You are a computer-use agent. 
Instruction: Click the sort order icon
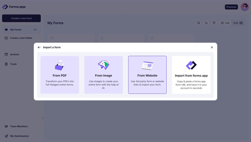206,23
